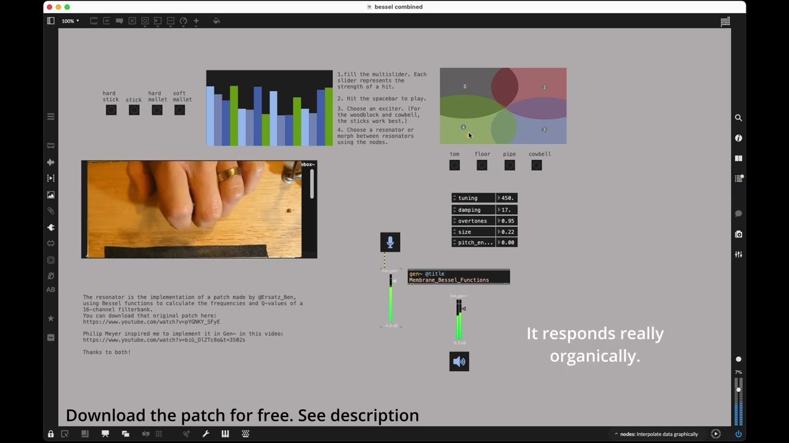This screenshot has width=789, height=443.
Task: Add a toggle object from toolbar
Action: click(132, 21)
